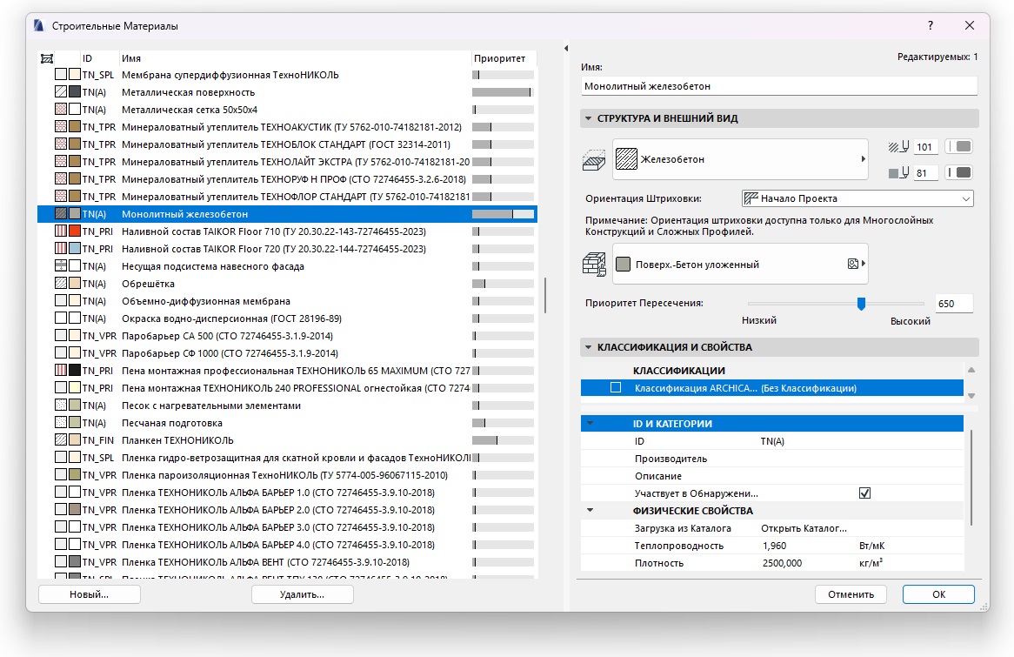Screen dimensions: 1014x657
Task: Click the Новый... button
Action: 90,594
